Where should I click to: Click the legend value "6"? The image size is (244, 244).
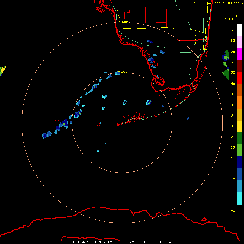pos(234,190)
